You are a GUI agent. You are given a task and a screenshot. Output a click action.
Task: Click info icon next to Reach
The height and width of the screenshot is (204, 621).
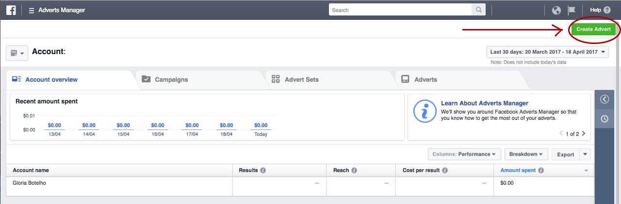click(x=354, y=170)
